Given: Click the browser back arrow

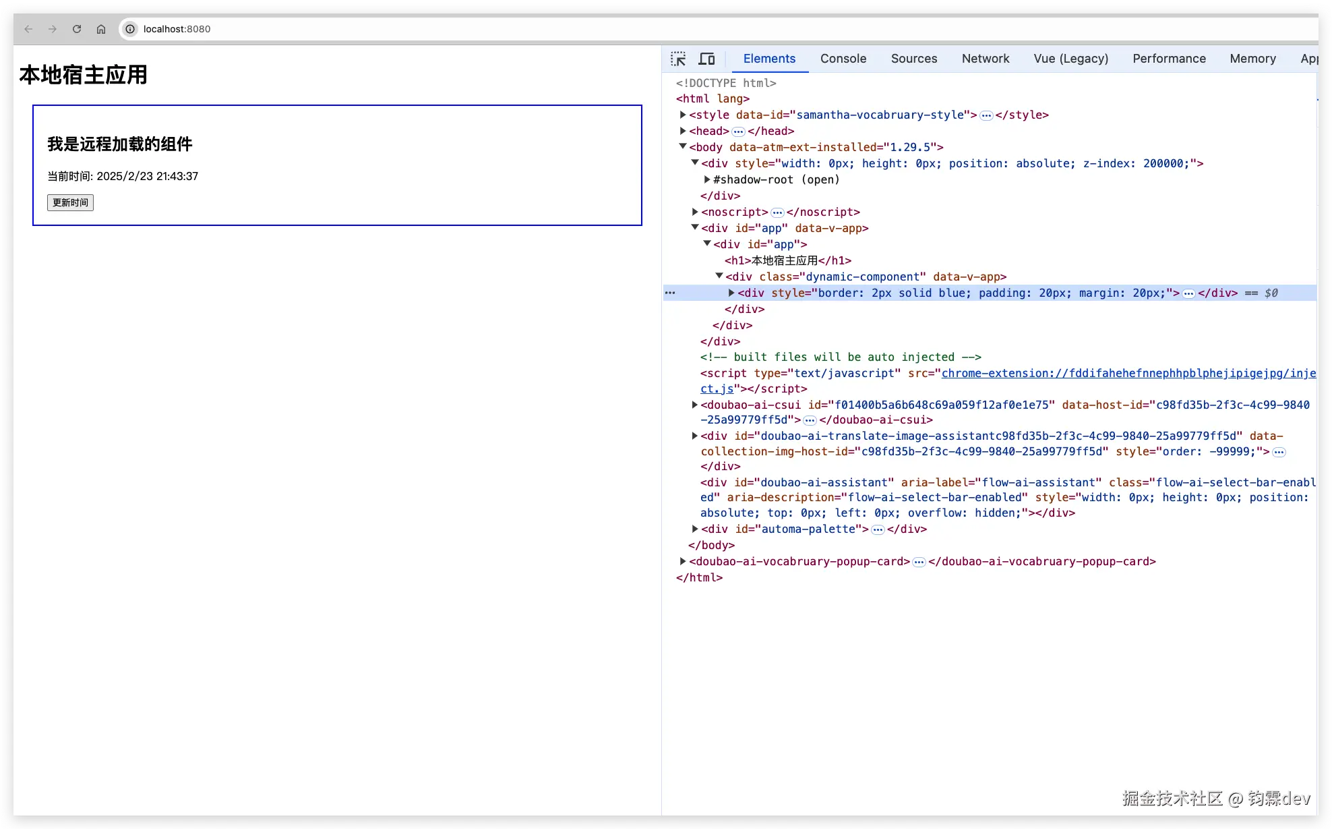Looking at the screenshot, I should coord(28,29).
